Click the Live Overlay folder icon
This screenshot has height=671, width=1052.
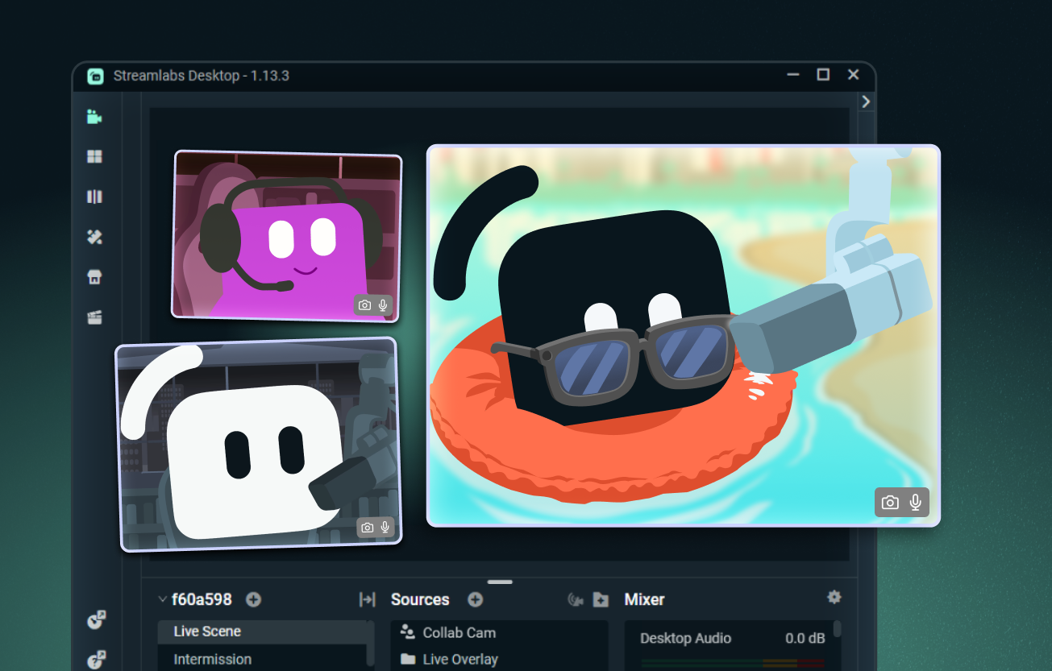pos(408,659)
